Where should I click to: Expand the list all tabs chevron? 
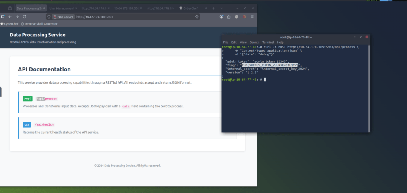(222, 8)
